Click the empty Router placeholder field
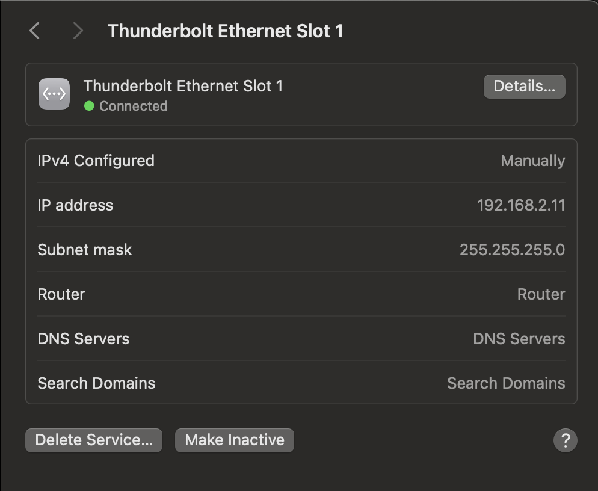This screenshot has width=598, height=491. point(541,294)
